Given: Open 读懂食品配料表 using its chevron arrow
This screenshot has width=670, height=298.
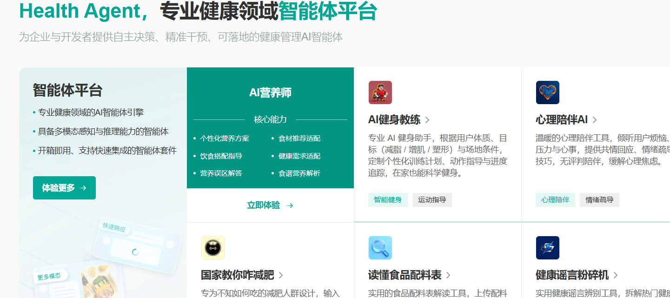Looking at the screenshot, I should (448, 275).
